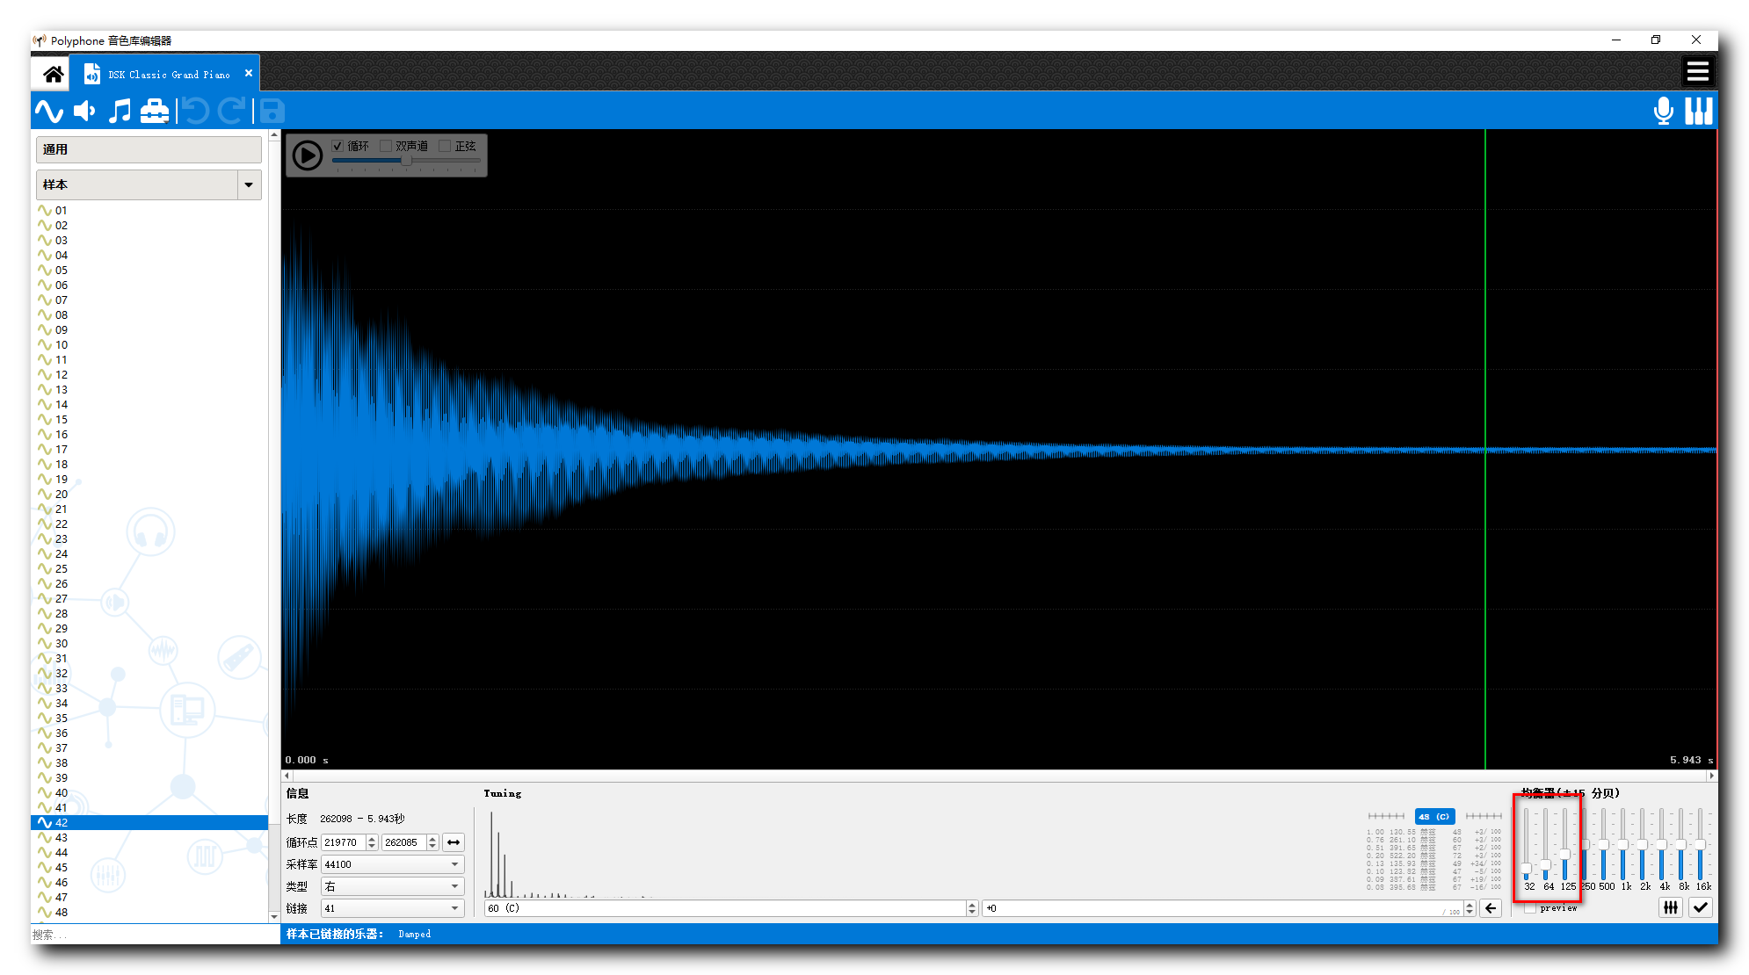This screenshot has width=1749, height=975.
Task: Expand the 样本 section dropdown arrow
Action: (249, 185)
